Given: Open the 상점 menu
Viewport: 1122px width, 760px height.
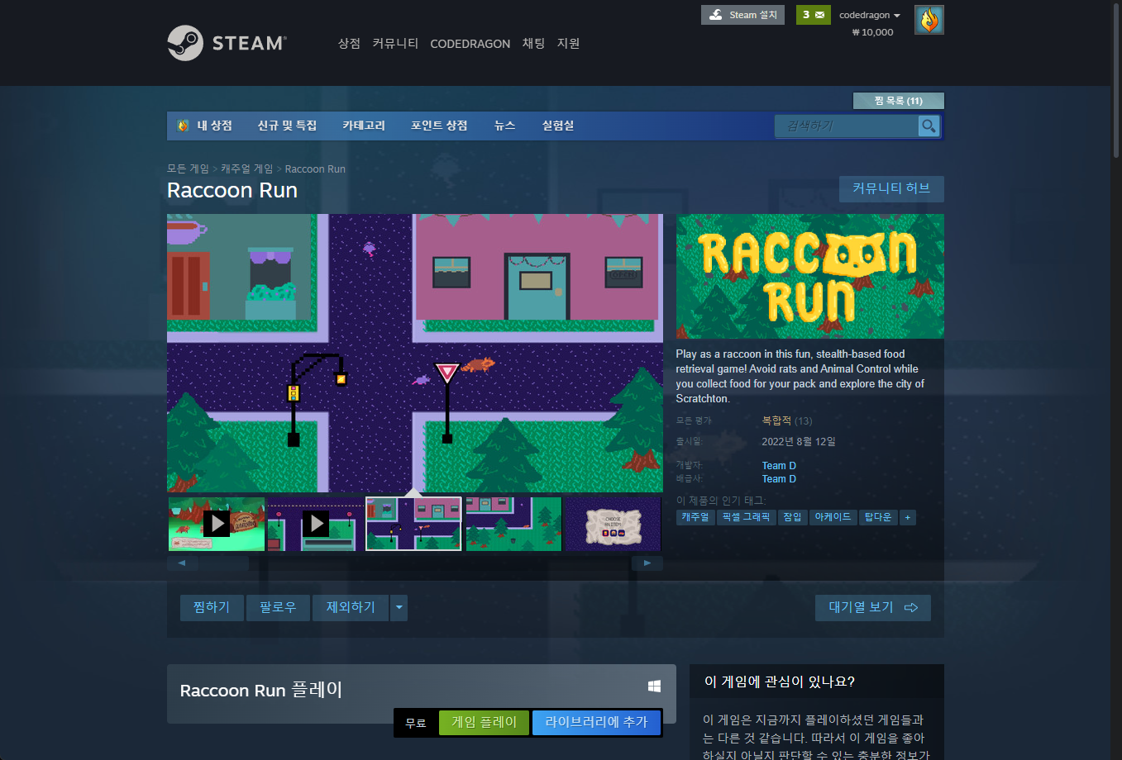Looking at the screenshot, I should click(349, 43).
